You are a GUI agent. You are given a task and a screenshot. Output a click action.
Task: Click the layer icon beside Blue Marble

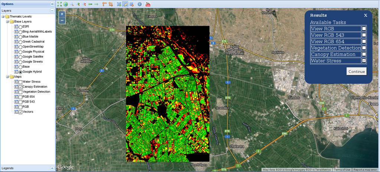pyautogui.click(x=16, y=36)
